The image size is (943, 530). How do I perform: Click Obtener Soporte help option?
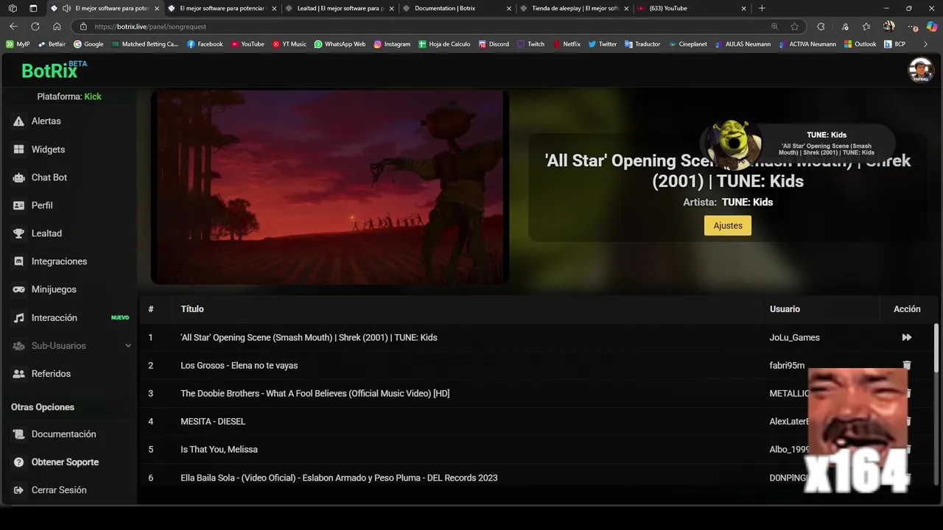[64, 462]
